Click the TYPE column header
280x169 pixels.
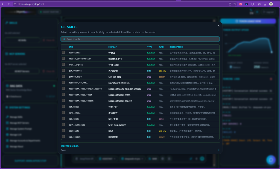tap(150, 47)
